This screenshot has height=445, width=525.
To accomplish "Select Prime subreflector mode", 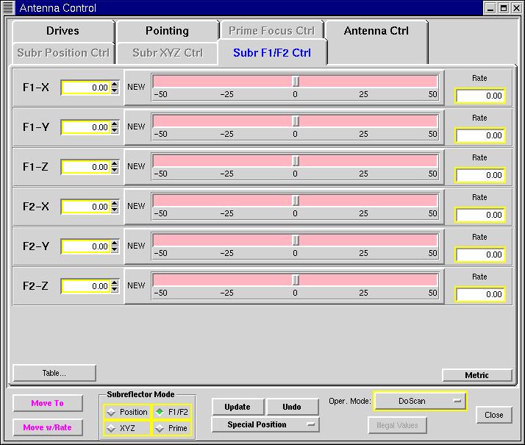I will 172,428.
